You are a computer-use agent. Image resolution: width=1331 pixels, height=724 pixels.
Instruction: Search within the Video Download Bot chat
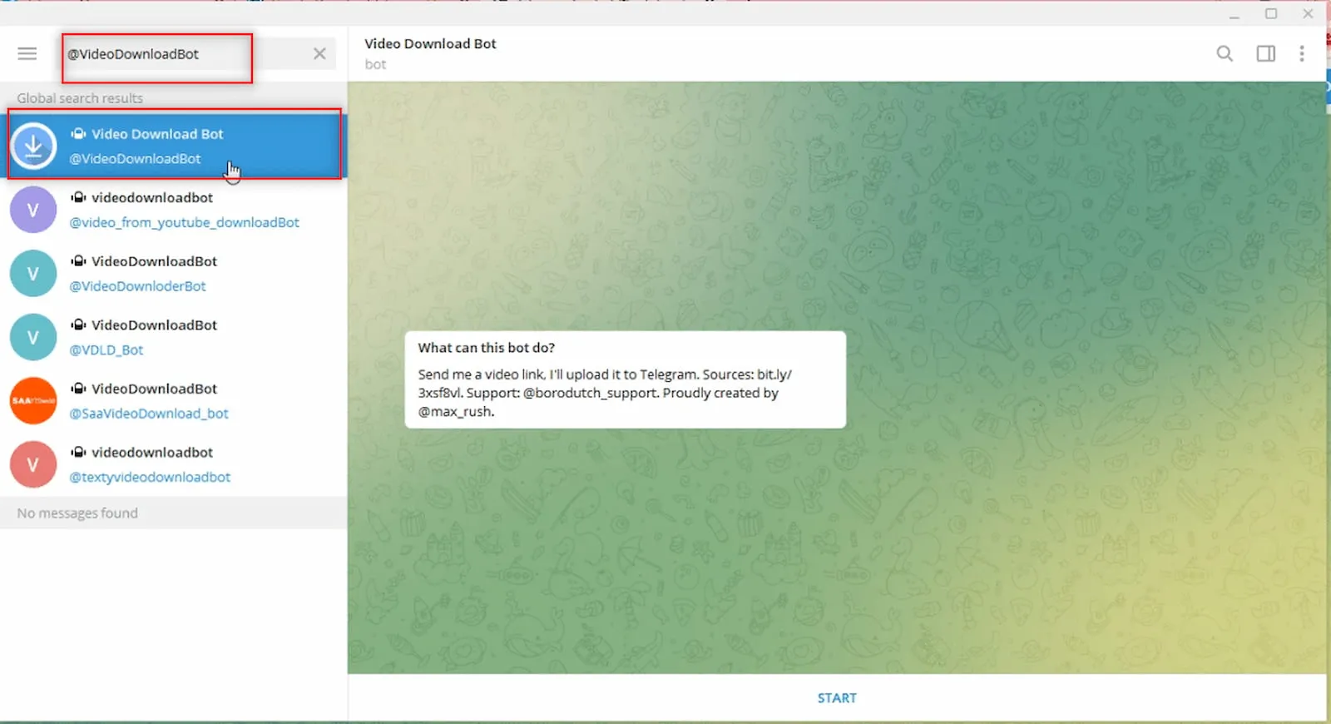point(1224,54)
